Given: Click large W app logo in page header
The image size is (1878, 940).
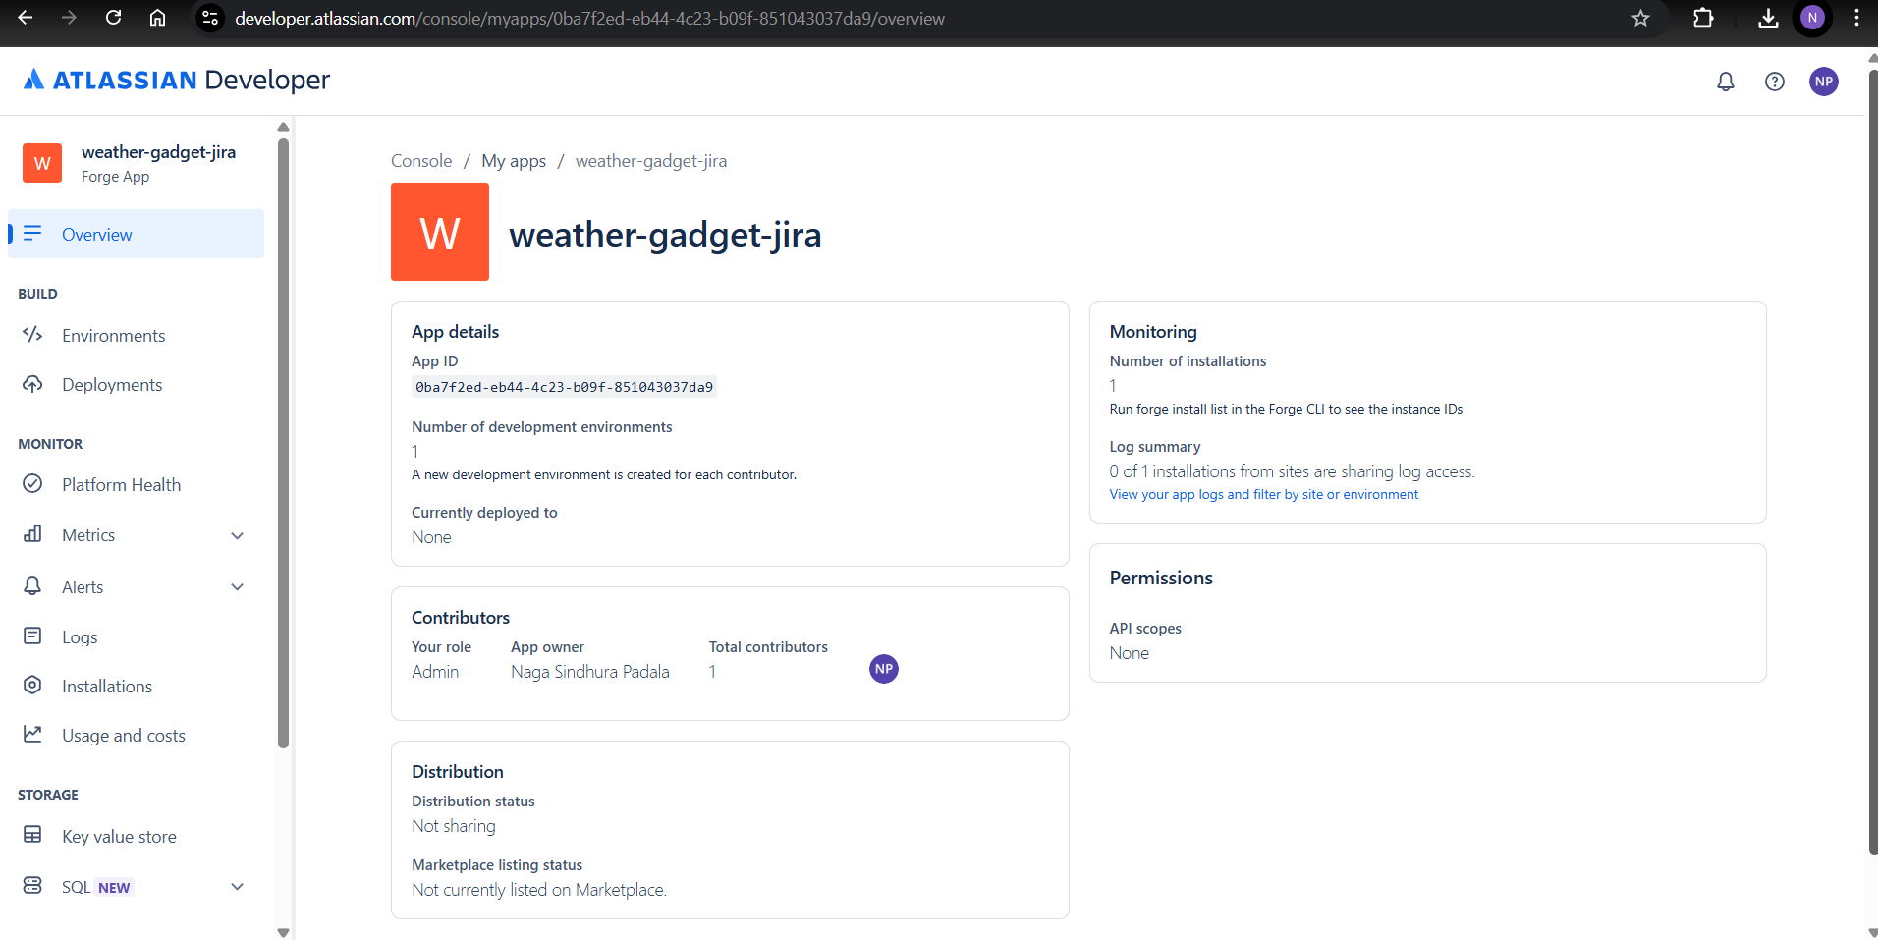Looking at the screenshot, I should (440, 232).
